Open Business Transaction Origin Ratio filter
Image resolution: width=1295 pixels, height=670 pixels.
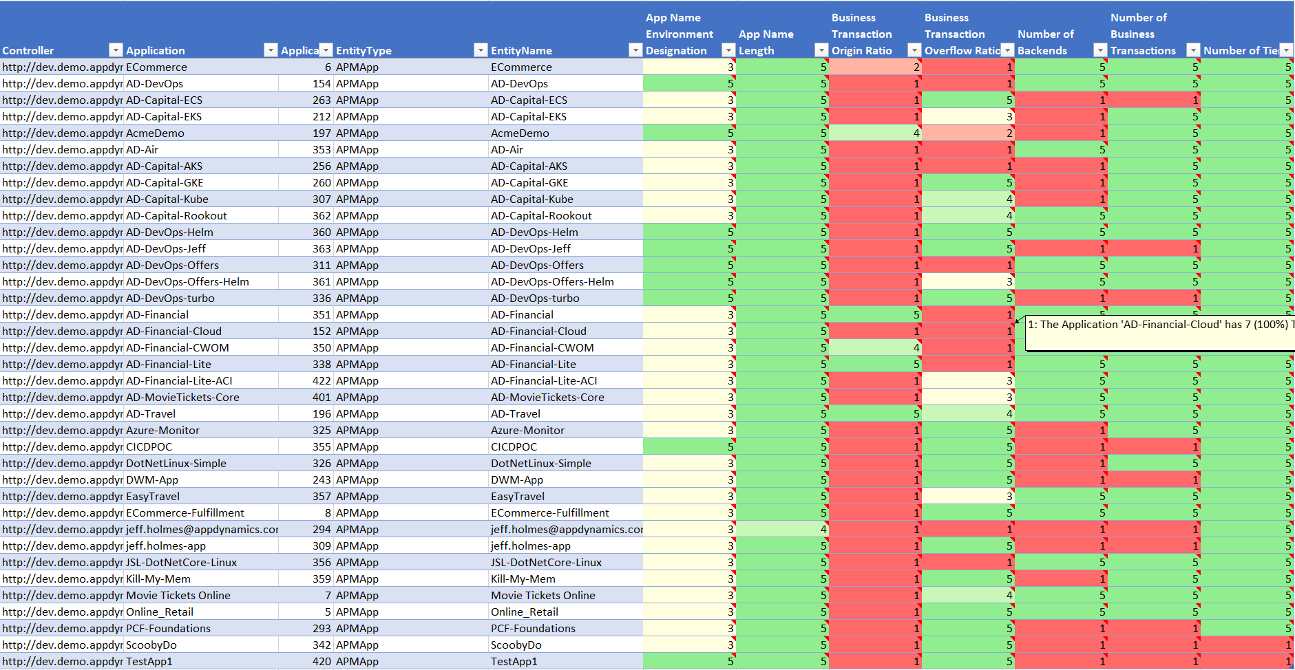914,50
